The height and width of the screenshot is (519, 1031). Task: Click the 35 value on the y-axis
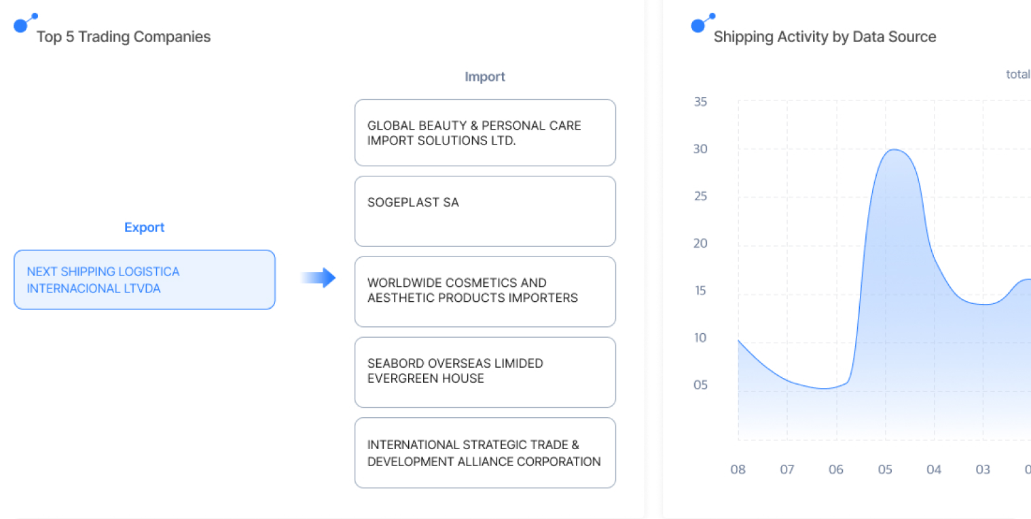coord(700,102)
